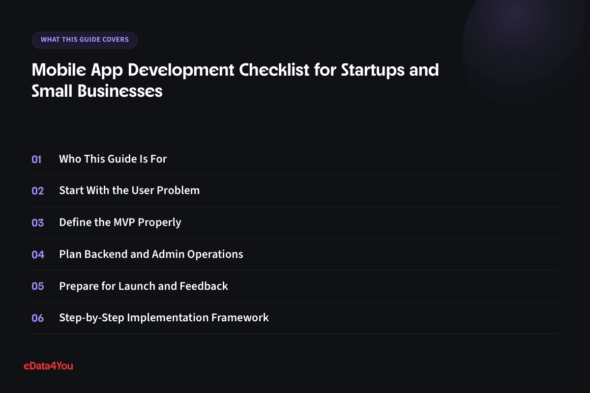
Task: Click the number 05 label
Action: 38,286
